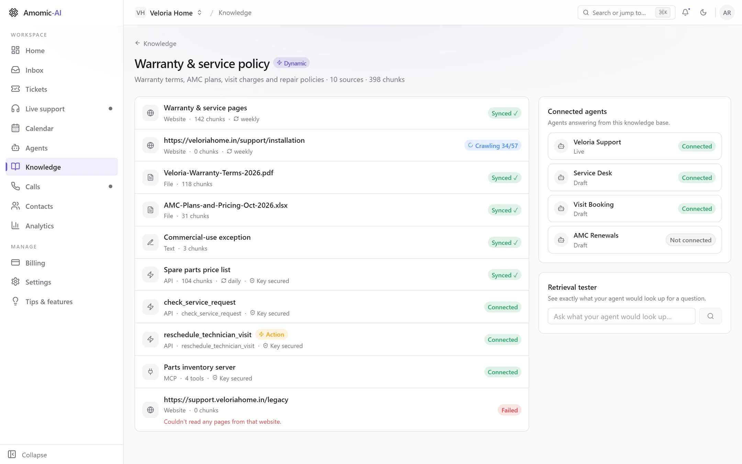Image resolution: width=742 pixels, height=464 pixels.
Task: Click the robot icon for Visit Booking agent
Action: click(561, 209)
